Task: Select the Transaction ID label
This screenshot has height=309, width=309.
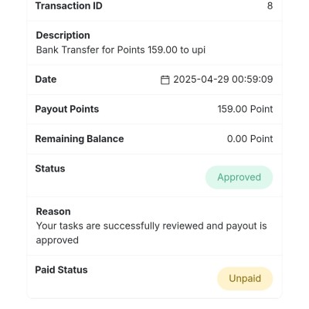Action: coord(69,6)
